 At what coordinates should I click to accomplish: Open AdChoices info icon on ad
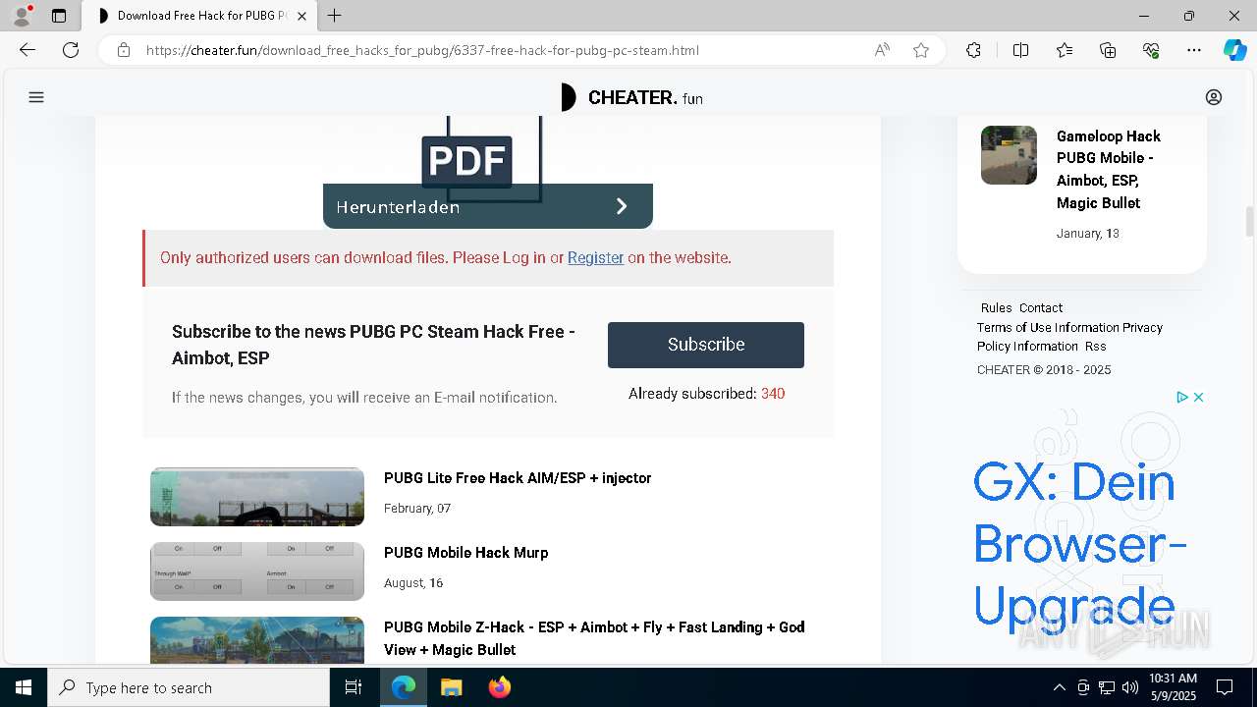coord(1182,397)
